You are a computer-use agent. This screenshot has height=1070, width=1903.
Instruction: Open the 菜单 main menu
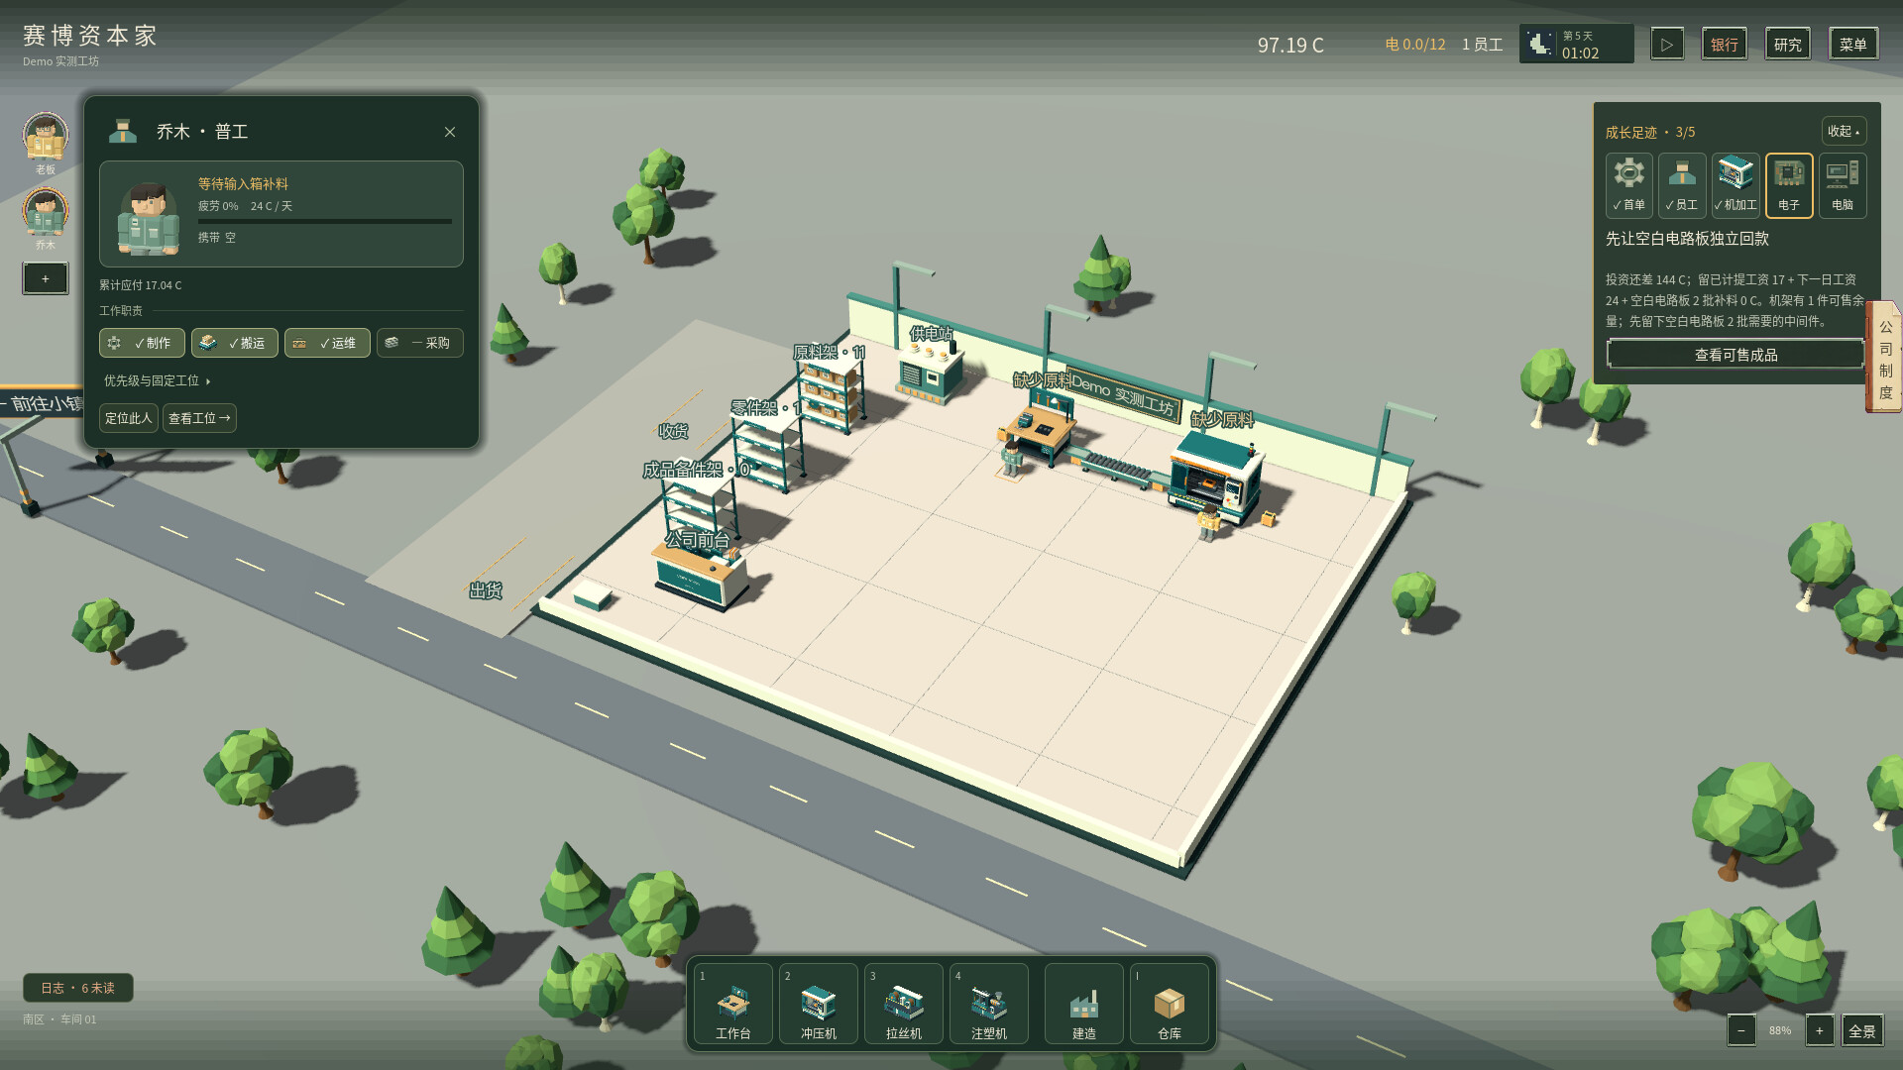click(x=1853, y=44)
